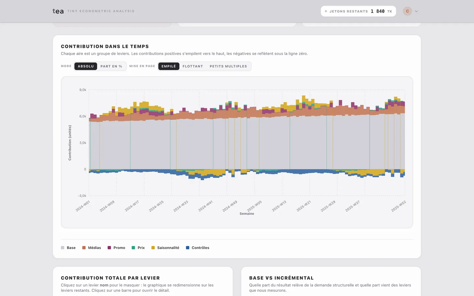Switch layout to Flottant

(x=193, y=66)
